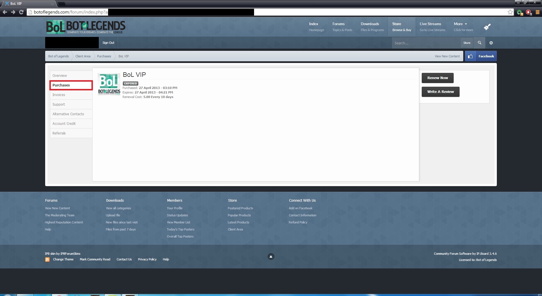
Task: Click View New Content in breadcrumb bar
Action: point(447,56)
